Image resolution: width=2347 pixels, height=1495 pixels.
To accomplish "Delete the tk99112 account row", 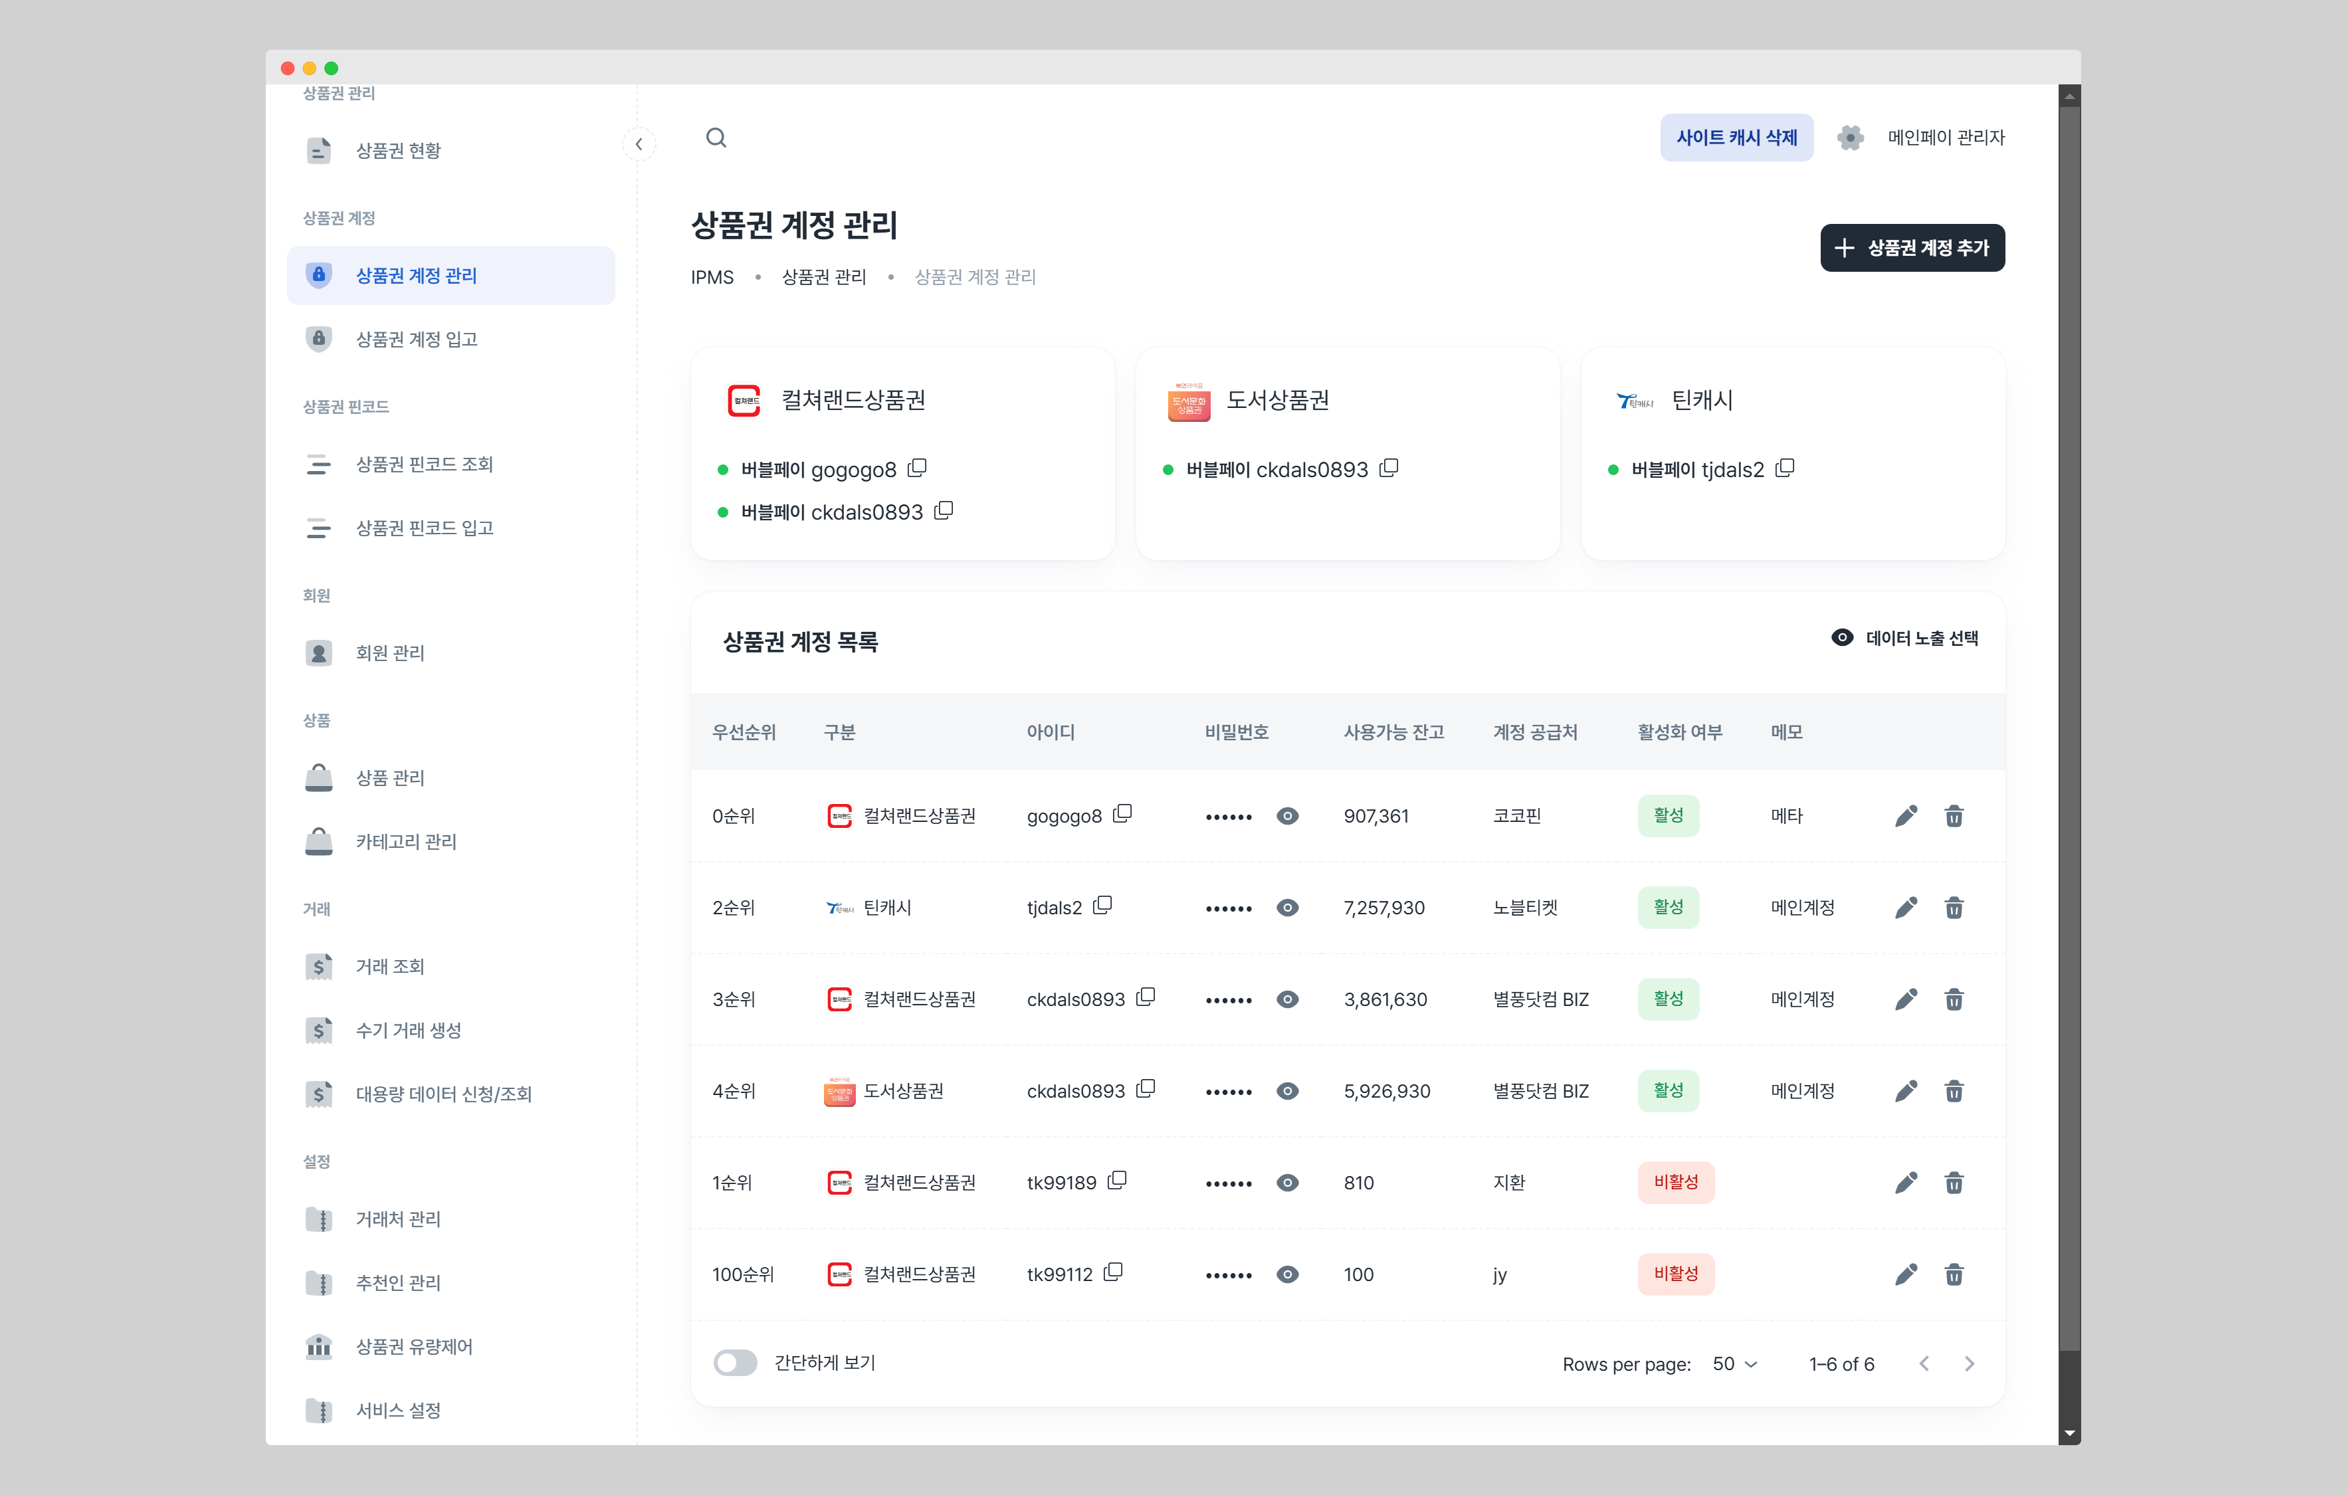I will (1953, 1275).
